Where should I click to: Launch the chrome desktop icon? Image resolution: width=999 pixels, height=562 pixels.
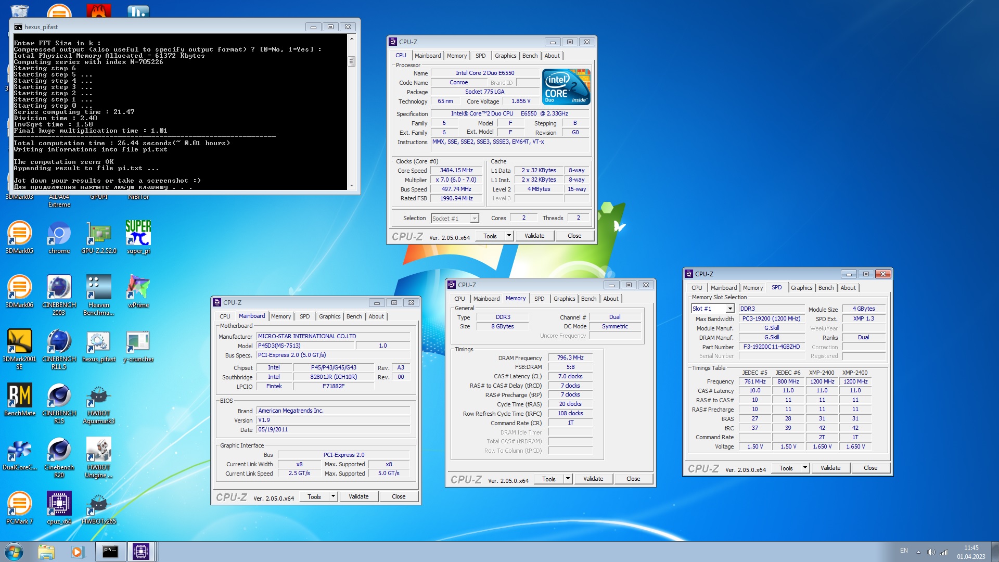coord(59,237)
